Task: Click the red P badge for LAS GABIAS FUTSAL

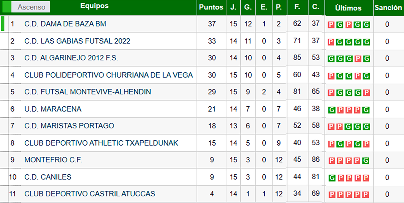Action: (x=331, y=42)
